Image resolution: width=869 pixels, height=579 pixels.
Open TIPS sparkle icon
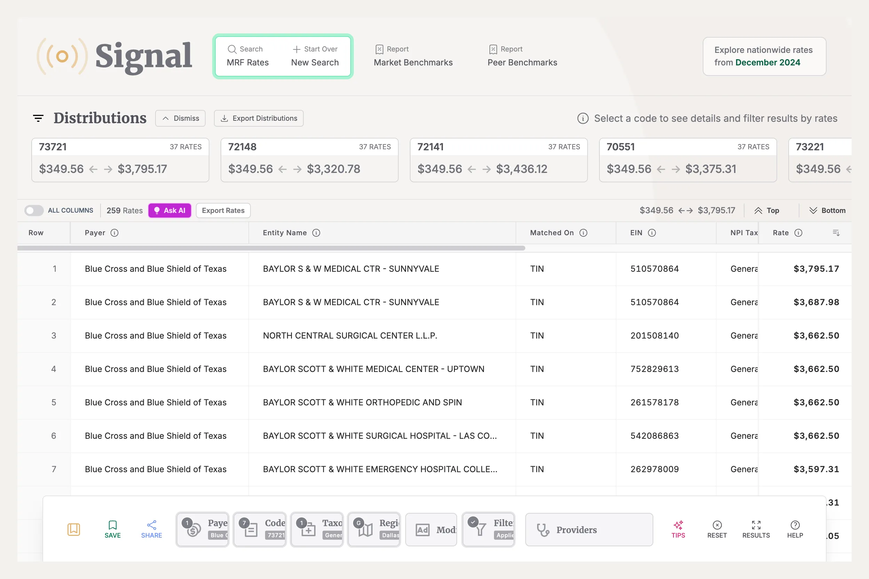678,529
